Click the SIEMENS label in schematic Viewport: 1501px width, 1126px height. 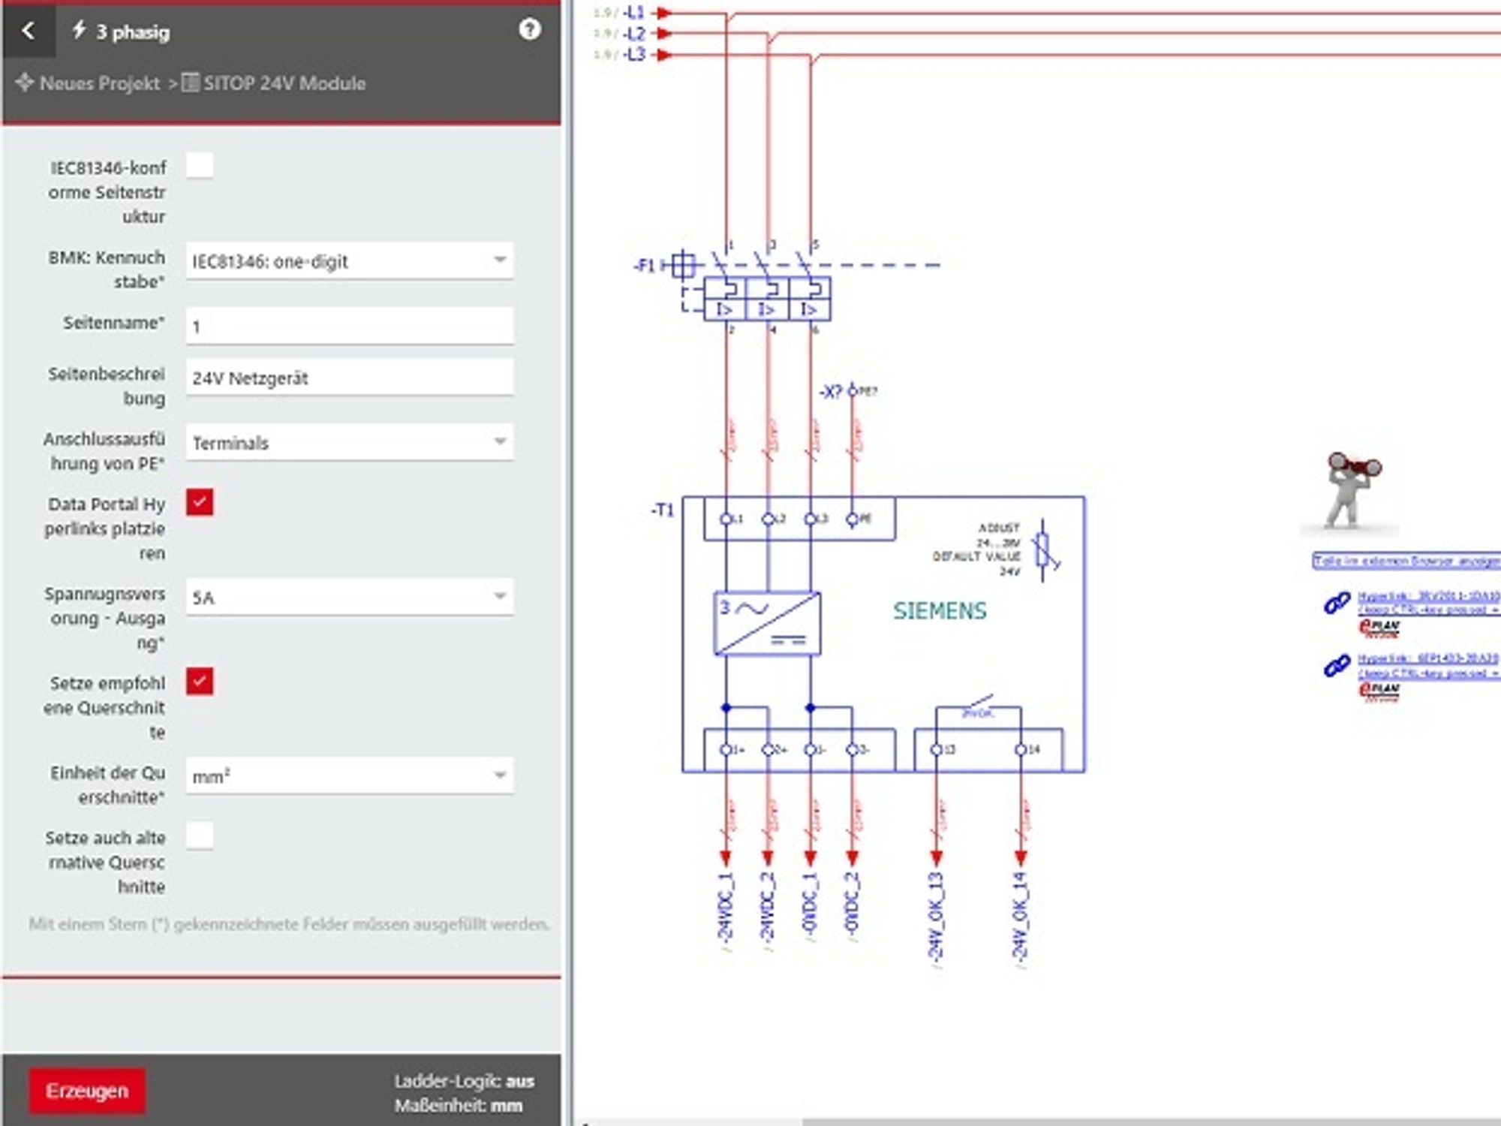coord(940,611)
